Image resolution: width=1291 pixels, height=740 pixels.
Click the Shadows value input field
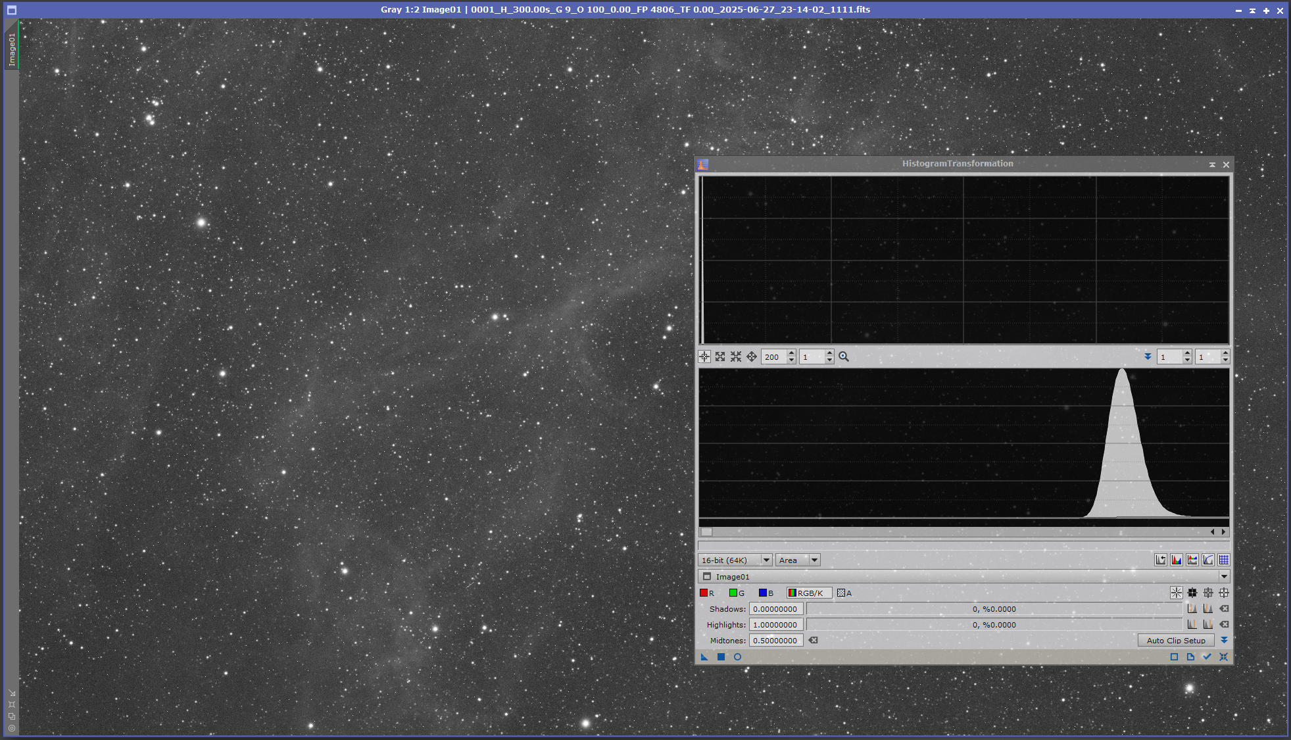coord(775,609)
